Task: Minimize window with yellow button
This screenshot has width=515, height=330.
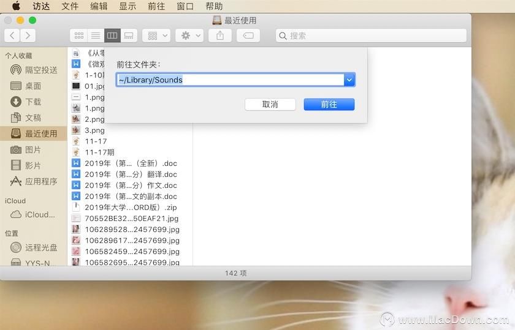Action: 20,20
